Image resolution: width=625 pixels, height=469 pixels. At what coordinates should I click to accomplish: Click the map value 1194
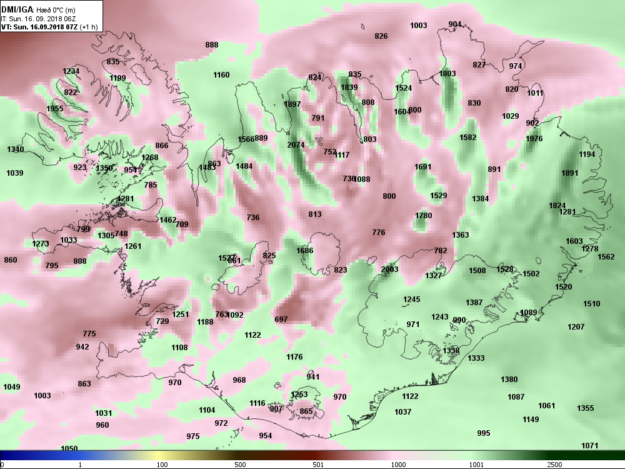(x=587, y=154)
